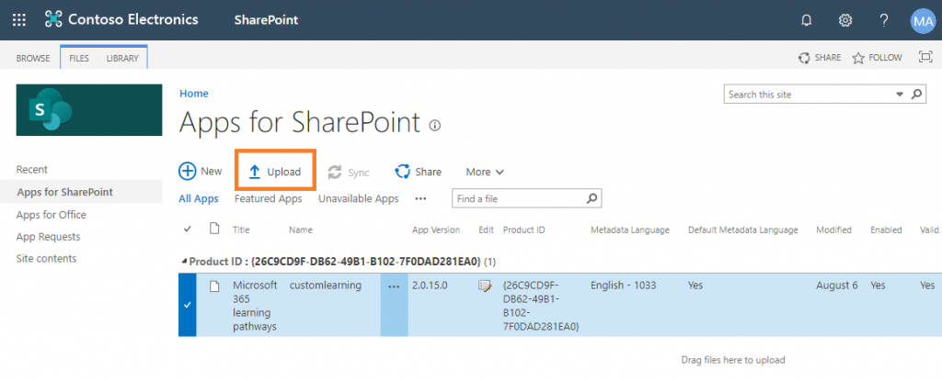942x381 pixels.
Task: Click the info icon beside page title
Action: click(x=435, y=126)
